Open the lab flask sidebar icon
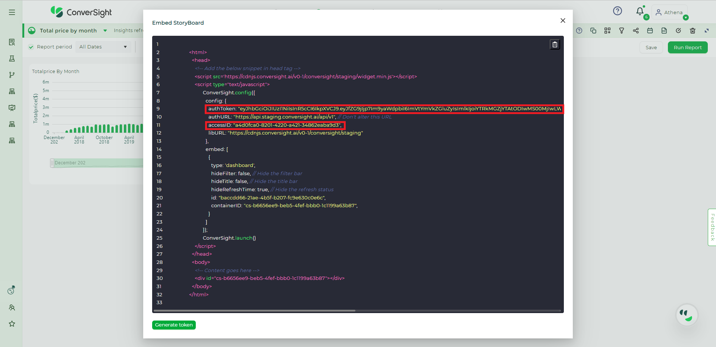 (12, 59)
